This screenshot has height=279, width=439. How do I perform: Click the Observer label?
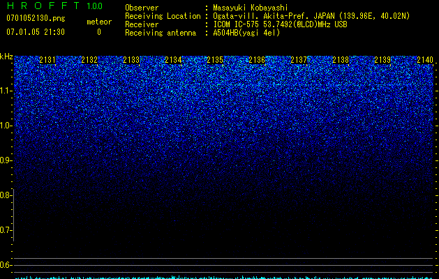point(142,8)
